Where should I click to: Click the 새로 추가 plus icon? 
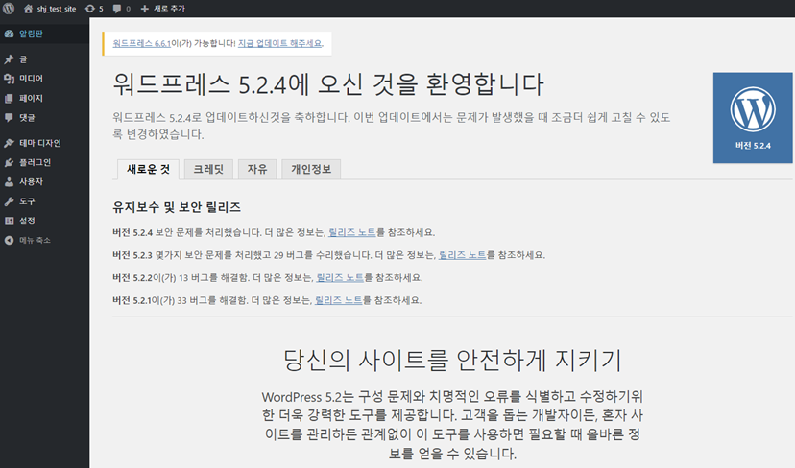145,9
